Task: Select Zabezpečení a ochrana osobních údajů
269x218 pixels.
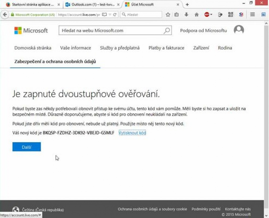Action: [55, 62]
